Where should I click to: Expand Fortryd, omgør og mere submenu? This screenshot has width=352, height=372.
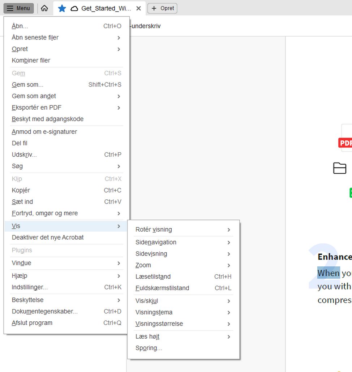pyautogui.click(x=66, y=213)
